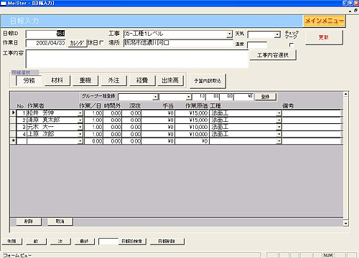Open worker dropdown in the new blank row
Screen dimensions: 359x258
80,141
